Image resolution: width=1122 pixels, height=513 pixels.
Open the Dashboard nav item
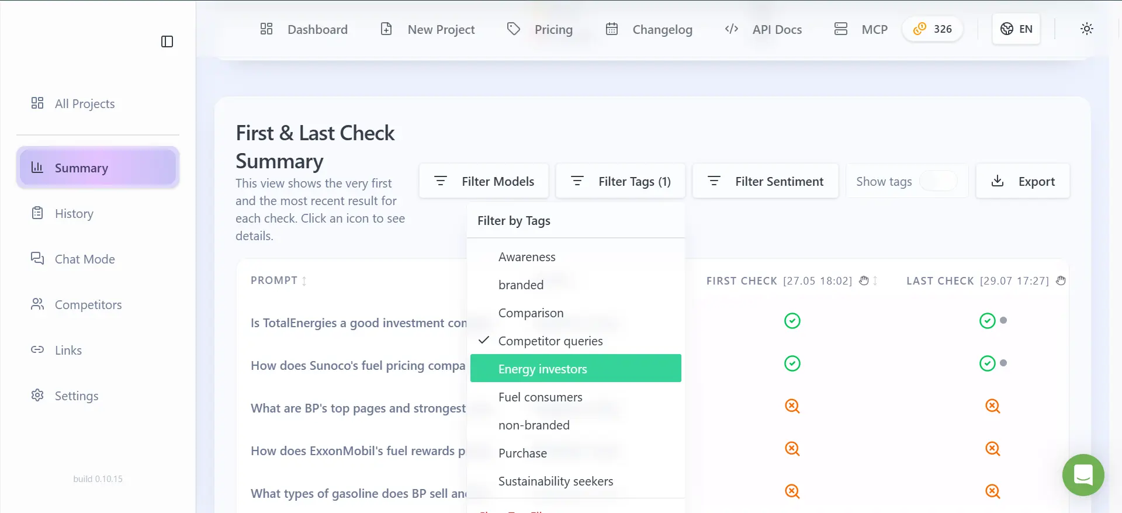click(x=304, y=29)
